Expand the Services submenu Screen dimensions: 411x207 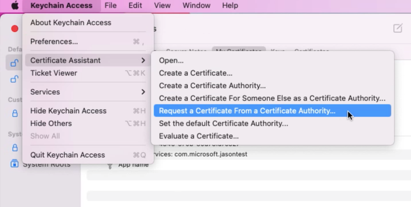[x=45, y=92]
